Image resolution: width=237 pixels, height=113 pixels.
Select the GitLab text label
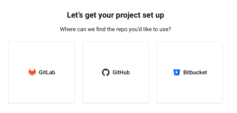coord(47,72)
